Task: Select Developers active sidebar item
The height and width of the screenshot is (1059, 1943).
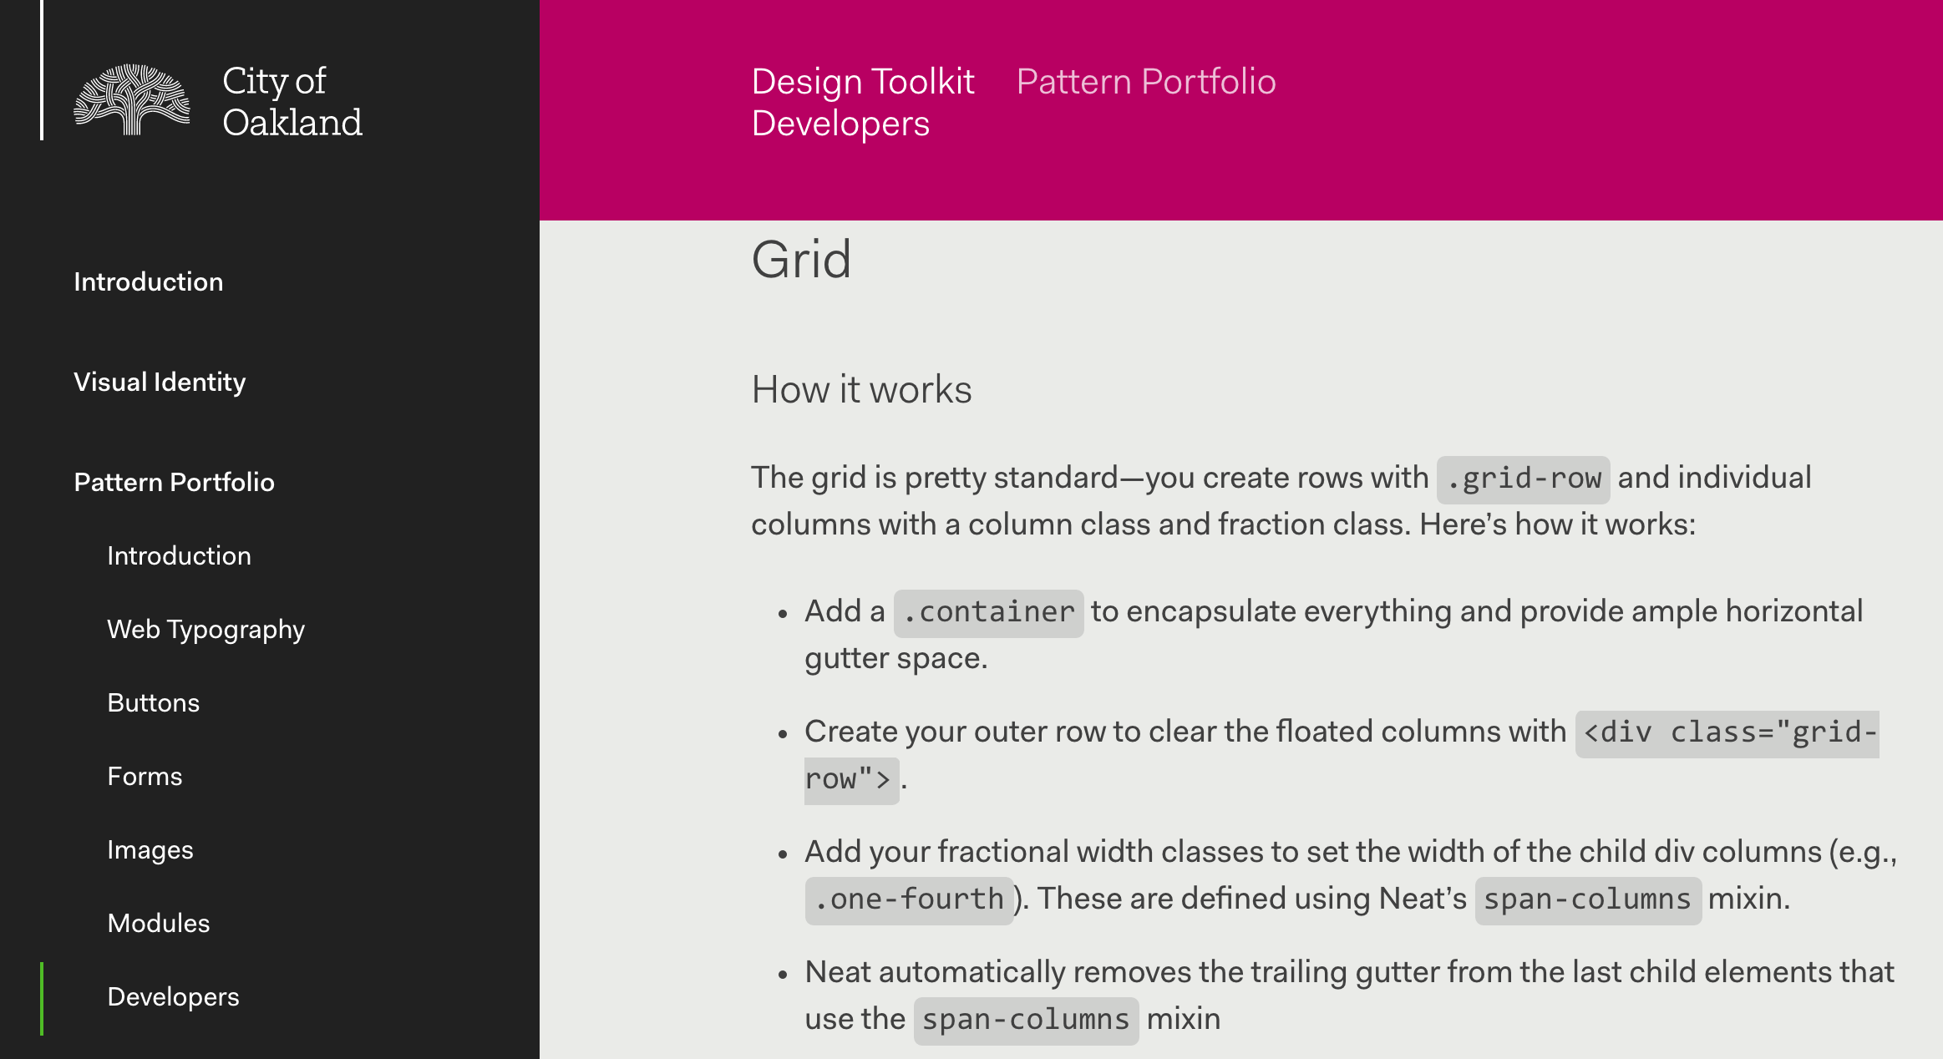Action: point(175,996)
